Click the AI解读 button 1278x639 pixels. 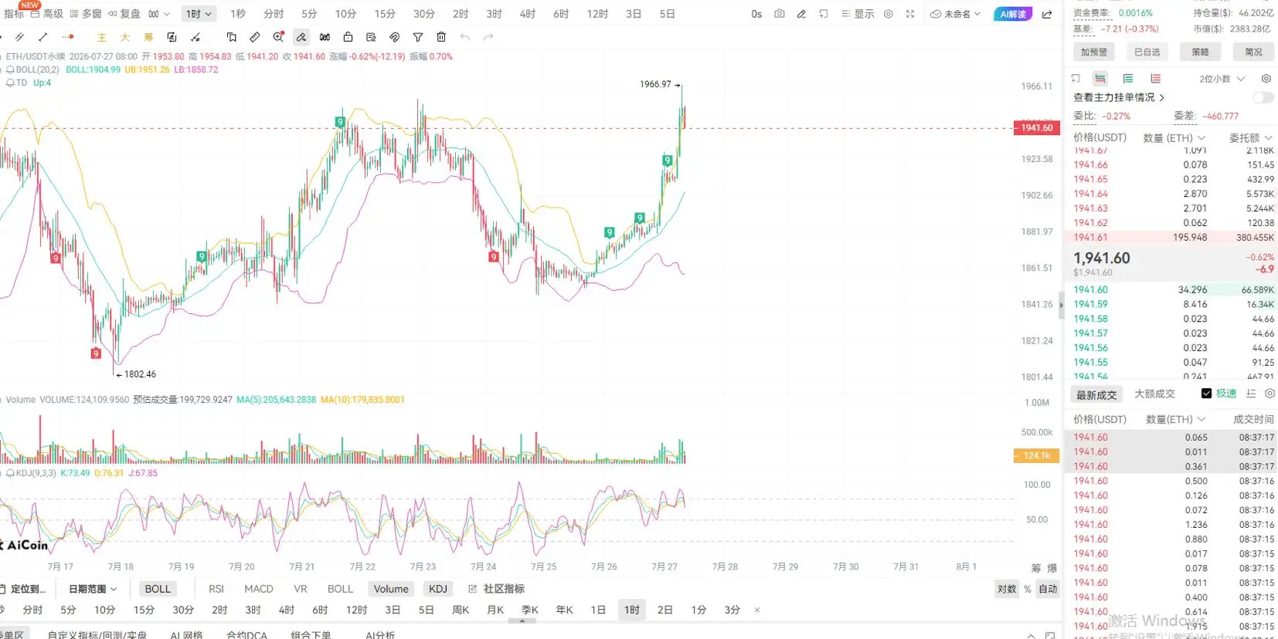1013,14
